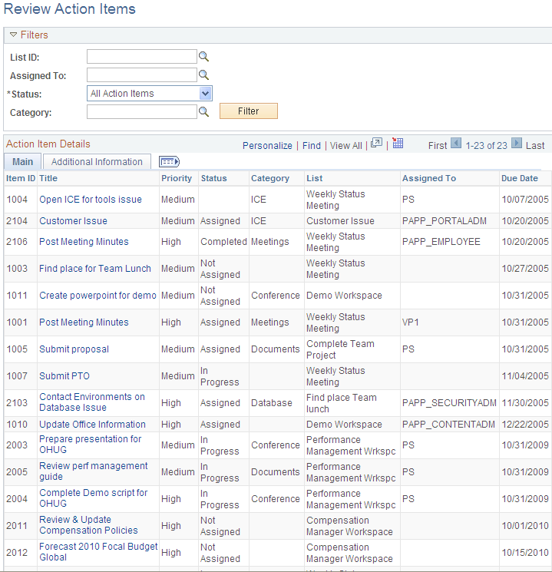Sort by Category column header
552x572 pixels.
[270, 178]
